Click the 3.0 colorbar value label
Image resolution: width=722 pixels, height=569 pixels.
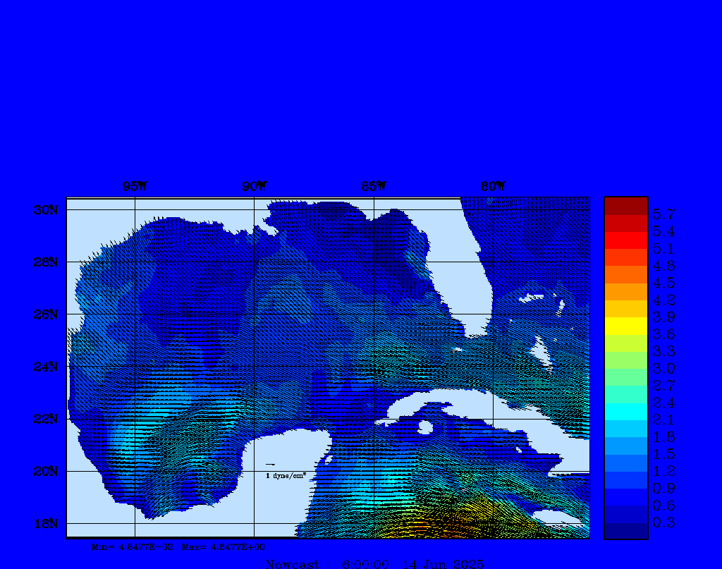coord(663,368)
